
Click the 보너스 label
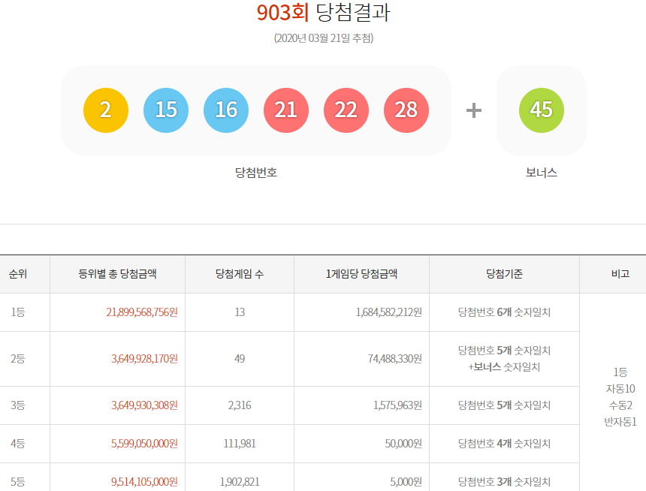pyautogui.click(x=542, y=173)
